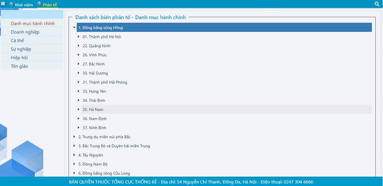383x186 pixels.
Task: Click the search magnifier icon
Action: point(377,4)
